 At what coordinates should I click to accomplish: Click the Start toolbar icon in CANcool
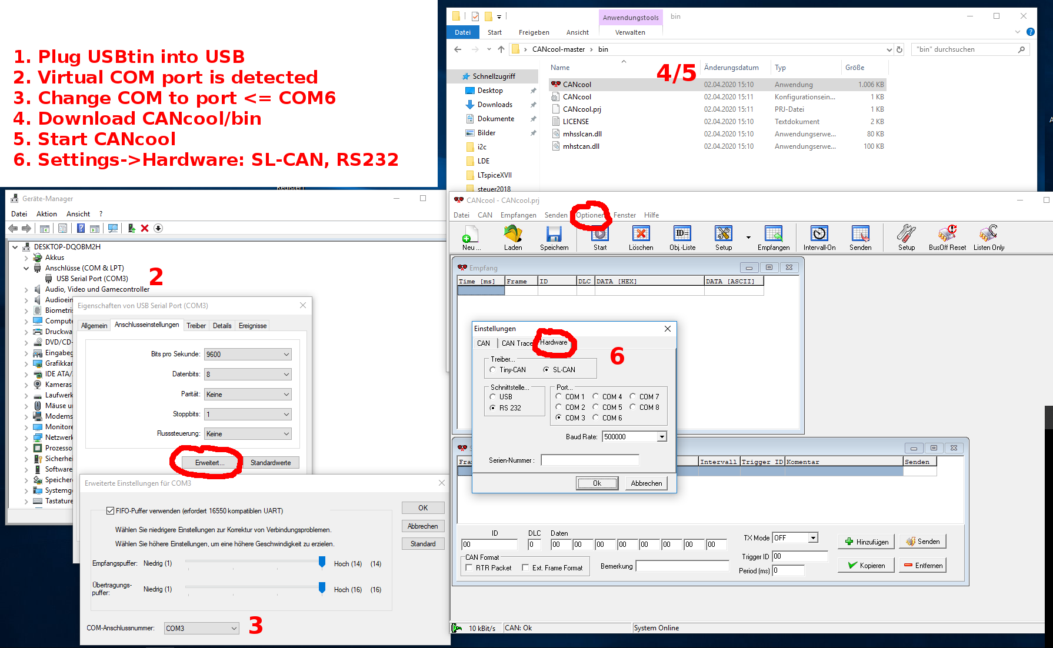click(600, 238)
